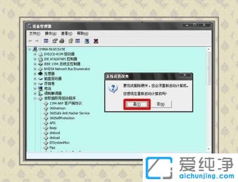Expand the IDE ATA/ATAPI controllers node
The width and height of the screenshot is (238, 182).
35,59
